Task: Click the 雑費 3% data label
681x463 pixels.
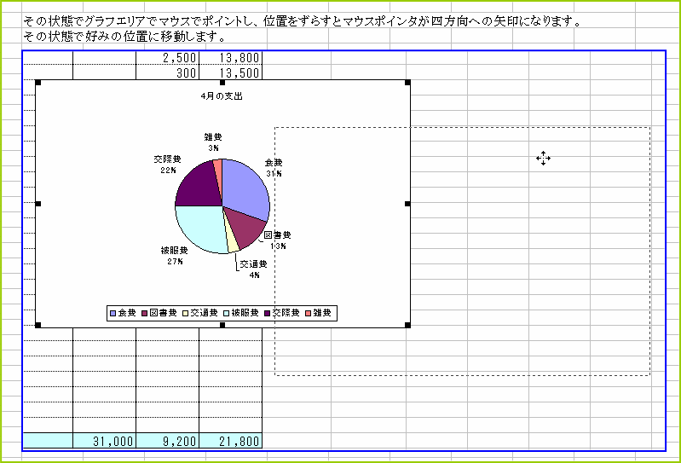Action: click(x=213, y=142)
